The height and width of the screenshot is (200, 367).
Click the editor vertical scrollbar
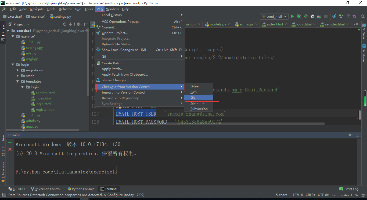tap(360, 115)
